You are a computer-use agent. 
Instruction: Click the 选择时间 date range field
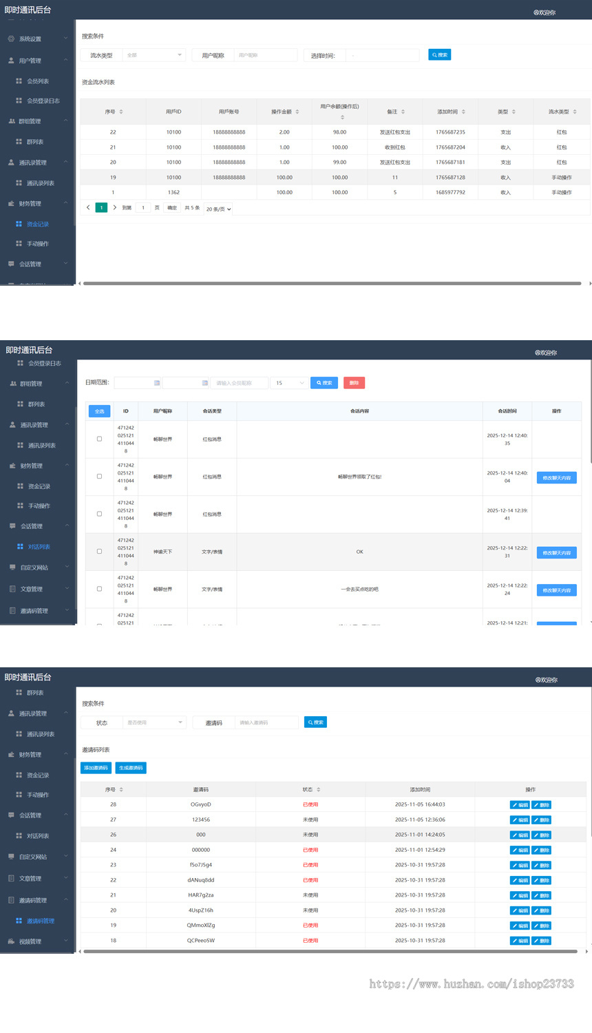point(382,56)
